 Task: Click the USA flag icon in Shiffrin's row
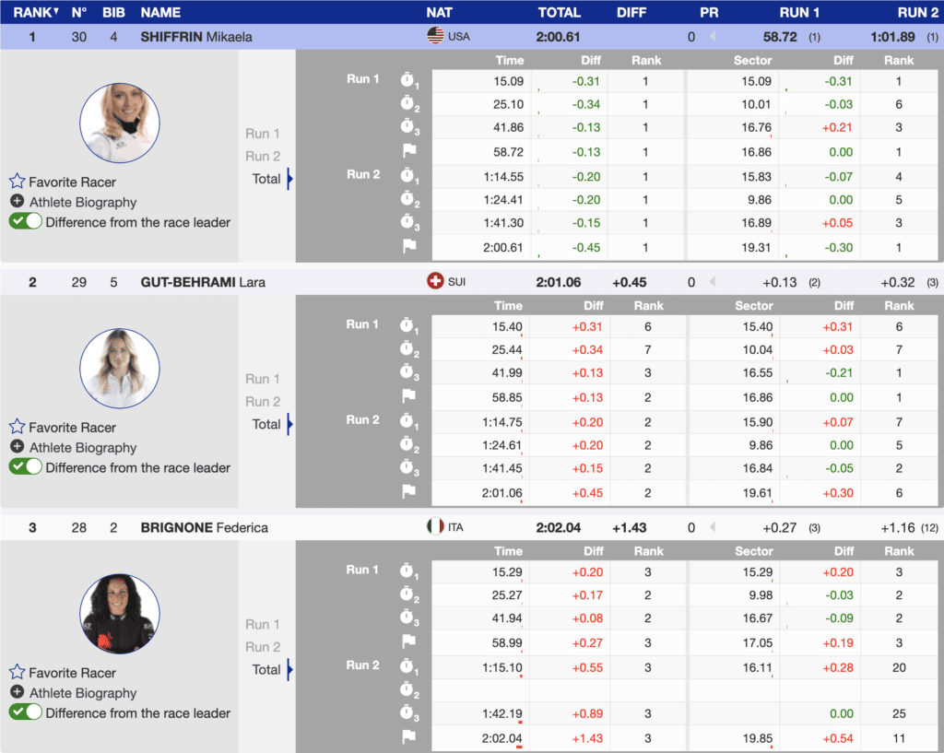click(x=435, y=36)
